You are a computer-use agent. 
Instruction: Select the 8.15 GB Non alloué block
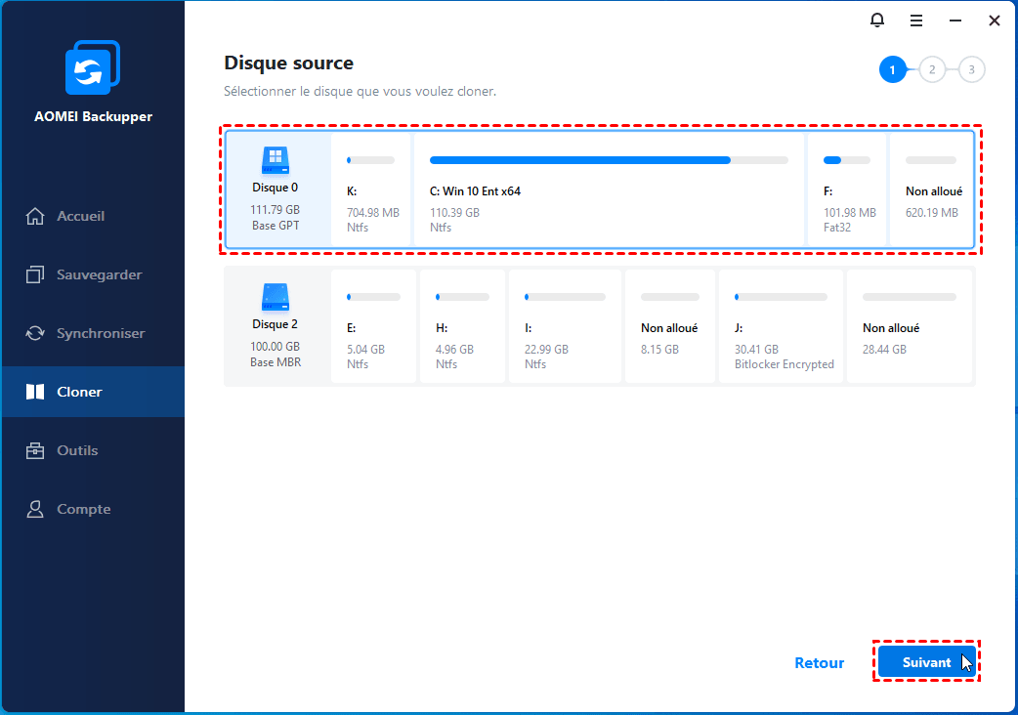pos(670,325)
